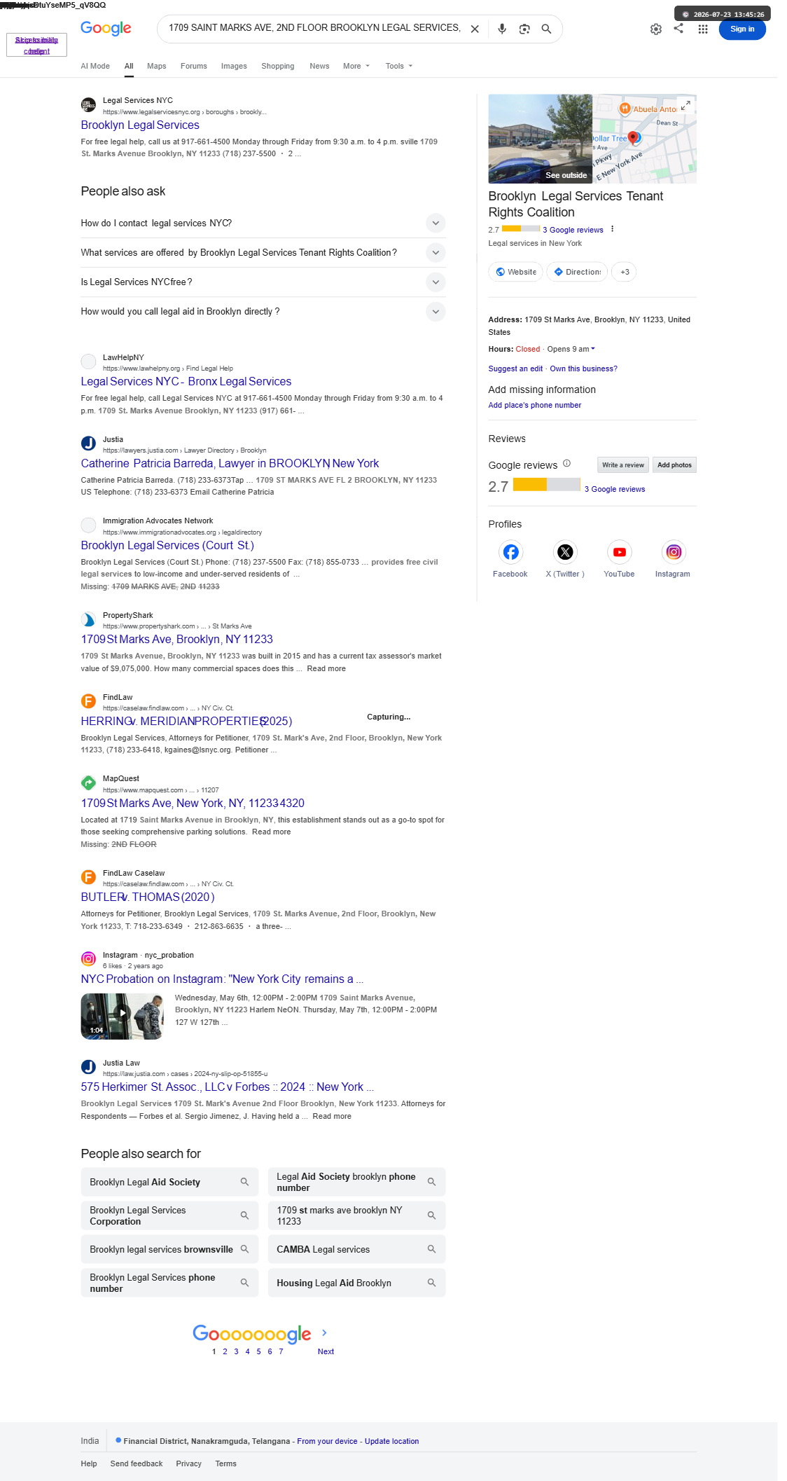787x1481 pixels.
Task: Click the MapQuest result favicon
Action: pyautogui.click(x=88, y=783)
